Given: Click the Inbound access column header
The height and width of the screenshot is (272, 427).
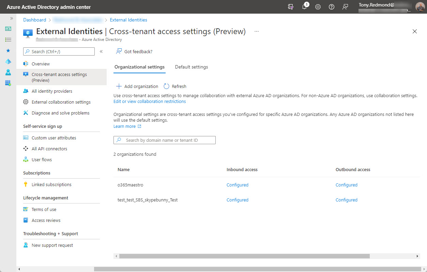Looking at the screenshot, I should pos(242,169).
